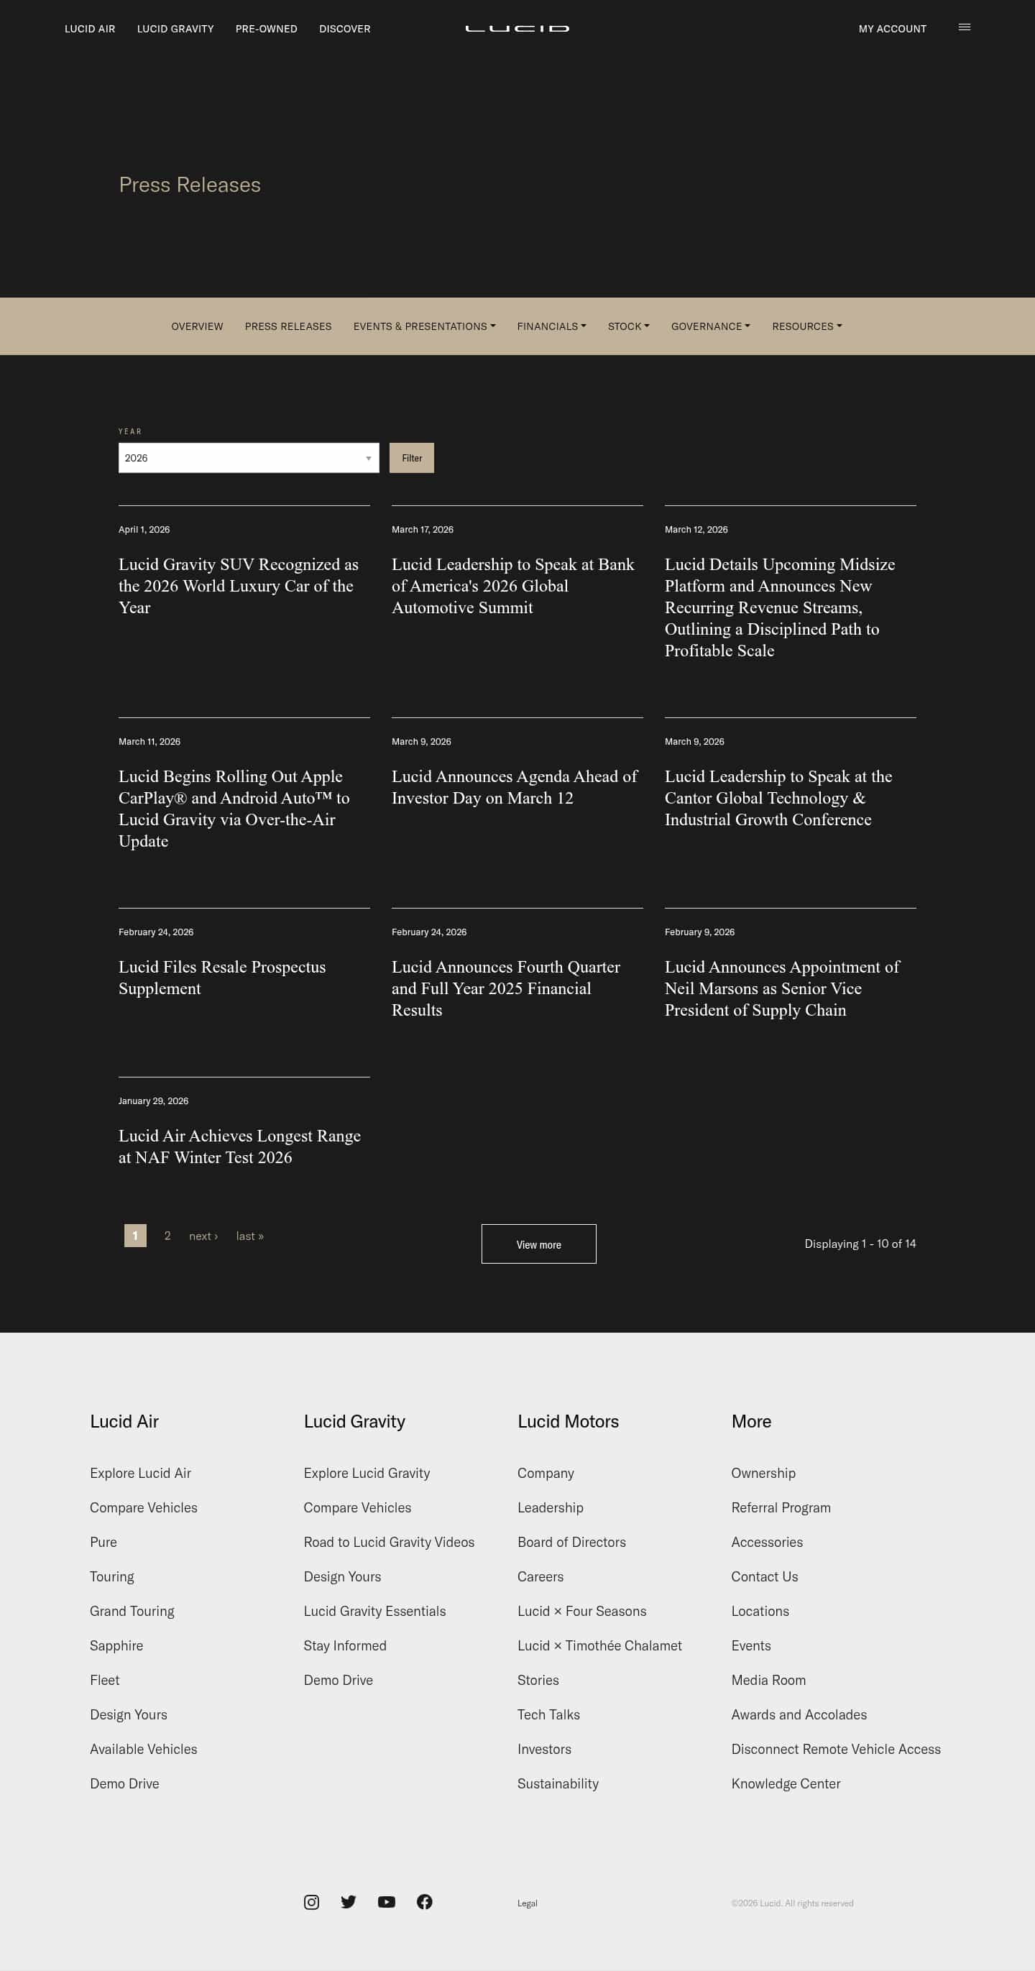Open the Media Room footer link
Screen dimensions: 1035x1971
768,1681
